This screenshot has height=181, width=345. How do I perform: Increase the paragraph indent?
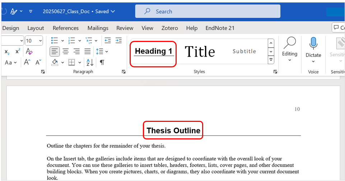pos(118,40)
